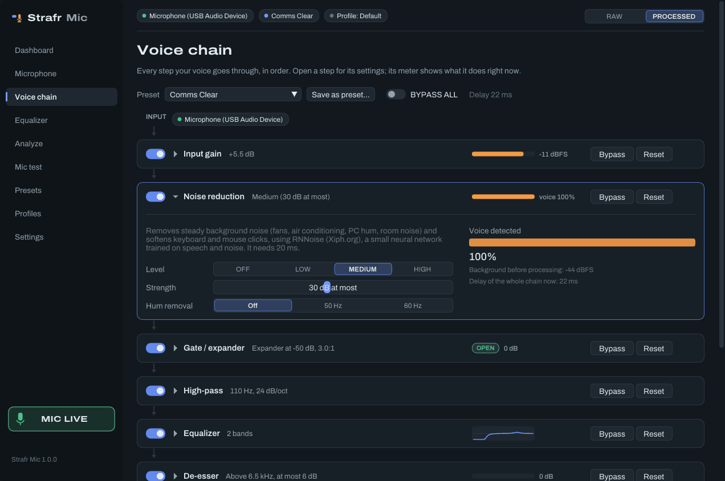Screen dimensions: 725x481
Task: Bypass the De-esser step
Action: tap(612, 475)
